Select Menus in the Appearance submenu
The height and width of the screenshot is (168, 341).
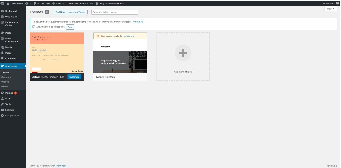coord(5,86)
